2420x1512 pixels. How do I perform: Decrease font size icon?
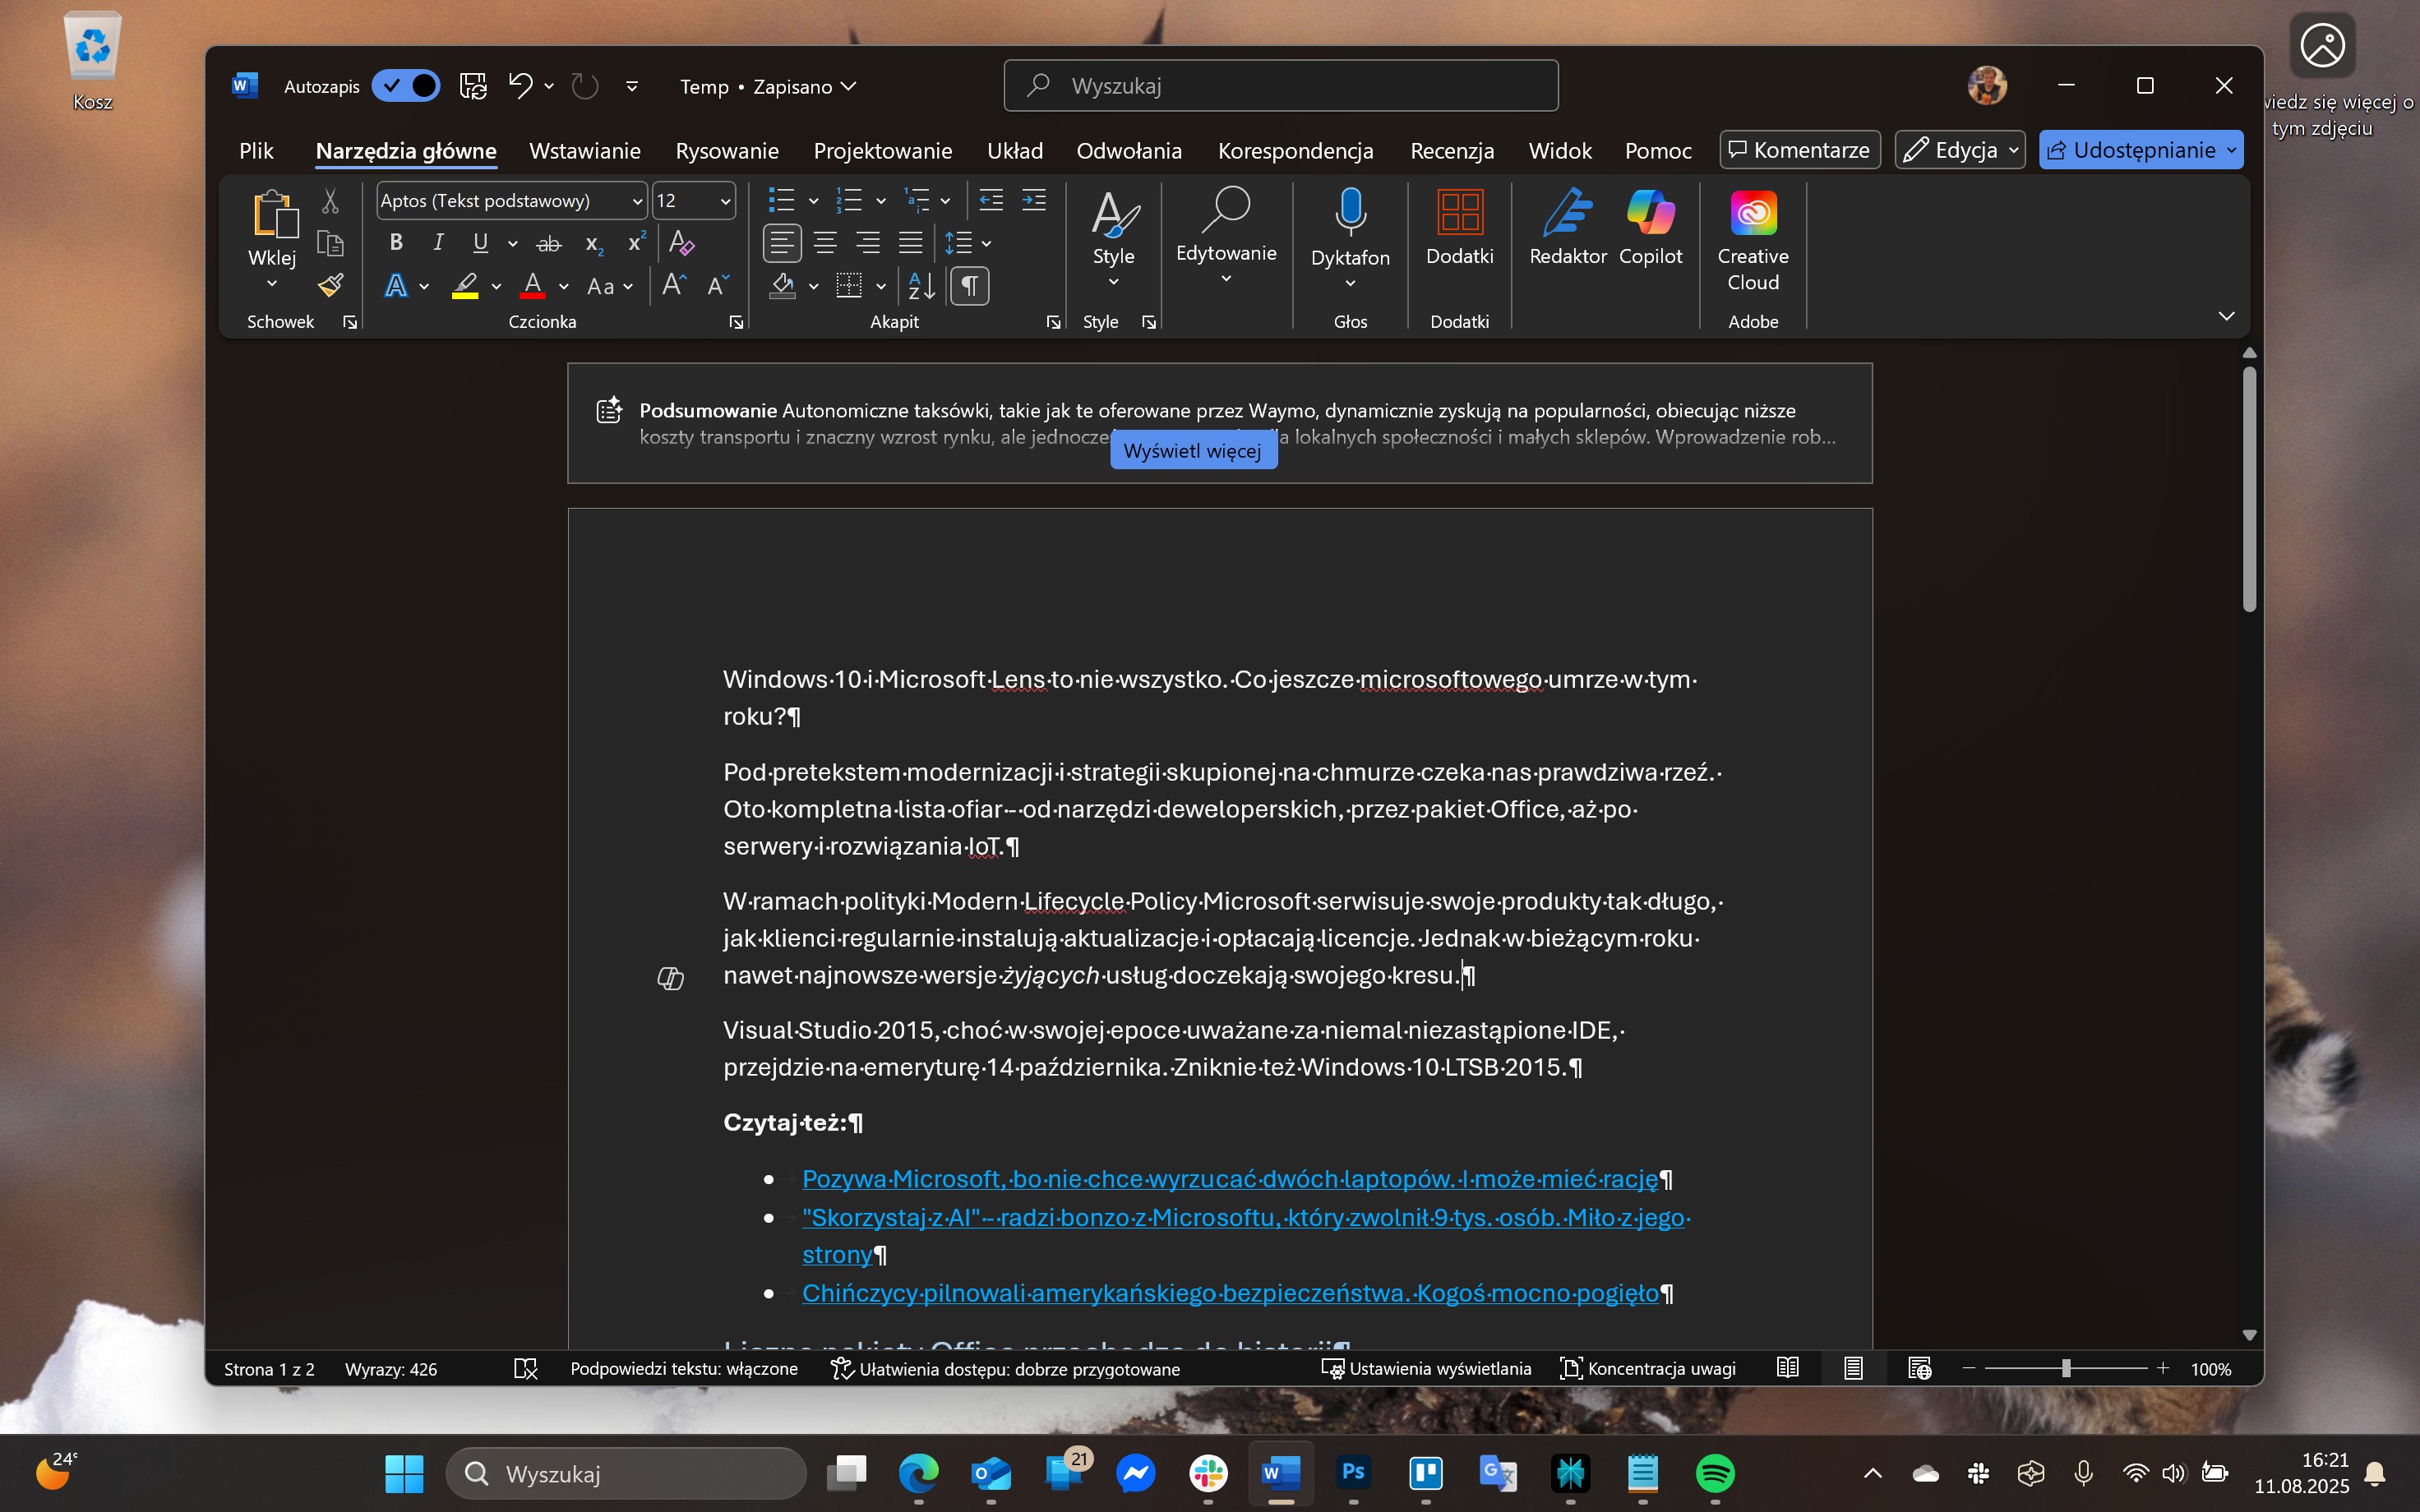pyautogui.click(x=718, y=286)
